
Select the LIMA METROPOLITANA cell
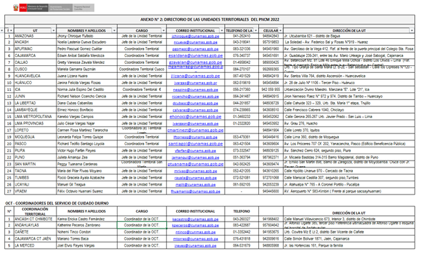[x=35, y=117]
